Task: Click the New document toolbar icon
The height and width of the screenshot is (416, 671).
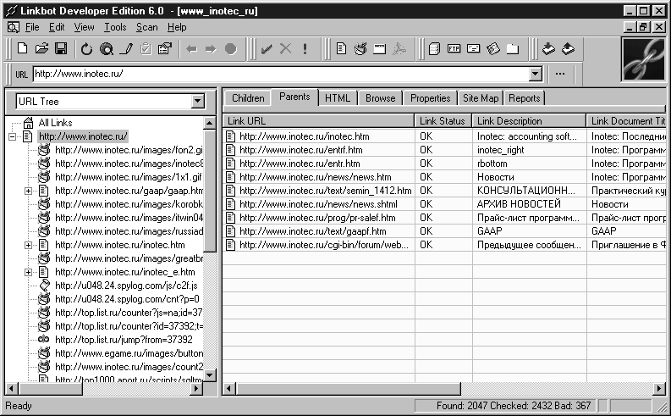Action: click(x=22, y=49)
